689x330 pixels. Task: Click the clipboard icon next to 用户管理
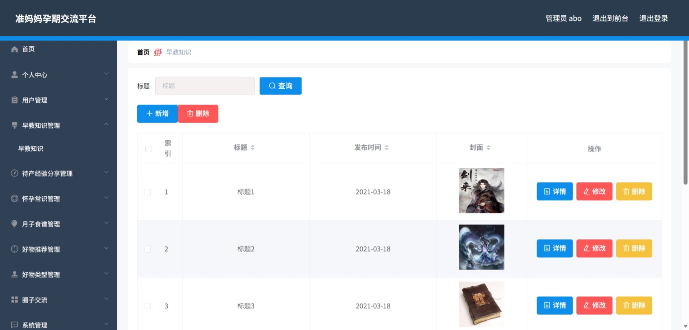[14, 100]
